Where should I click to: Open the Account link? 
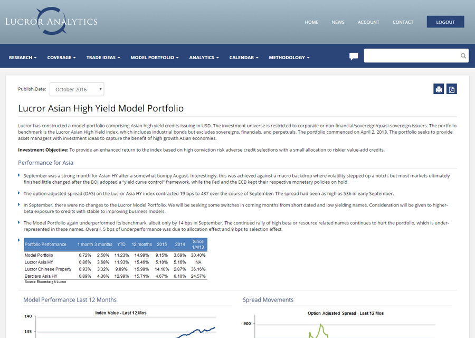(368, 22)
